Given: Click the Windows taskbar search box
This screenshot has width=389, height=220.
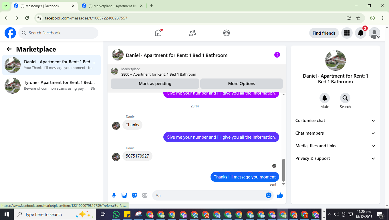Looking at the screenshot, I should [54, 214].
